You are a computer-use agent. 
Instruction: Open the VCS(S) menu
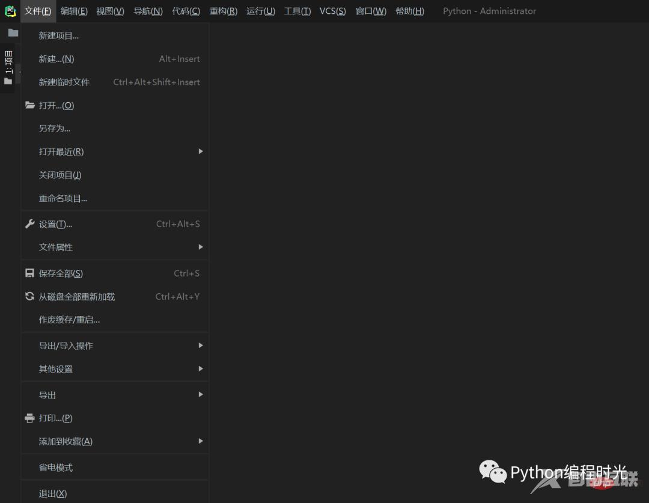(332, 11)
